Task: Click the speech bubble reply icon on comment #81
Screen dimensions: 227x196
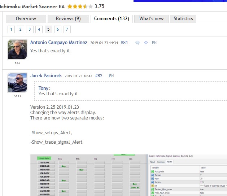Action: coord(137,43)
